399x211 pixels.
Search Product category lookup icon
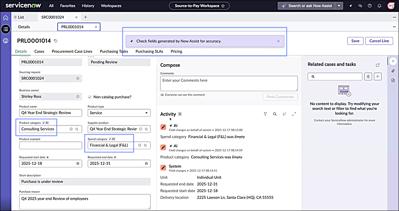coord(77,129)
